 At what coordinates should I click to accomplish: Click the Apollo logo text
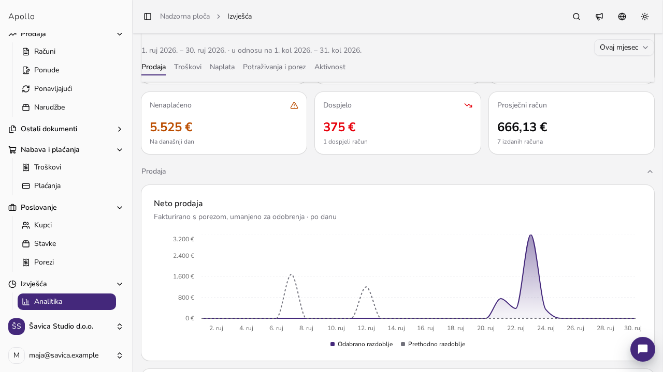[21, 17]
